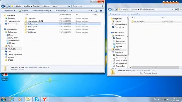The width and height of the screenshot is (182, 102).
Task: Click Открыть button in saves toolbar
Action: click(x=24, y=11)
